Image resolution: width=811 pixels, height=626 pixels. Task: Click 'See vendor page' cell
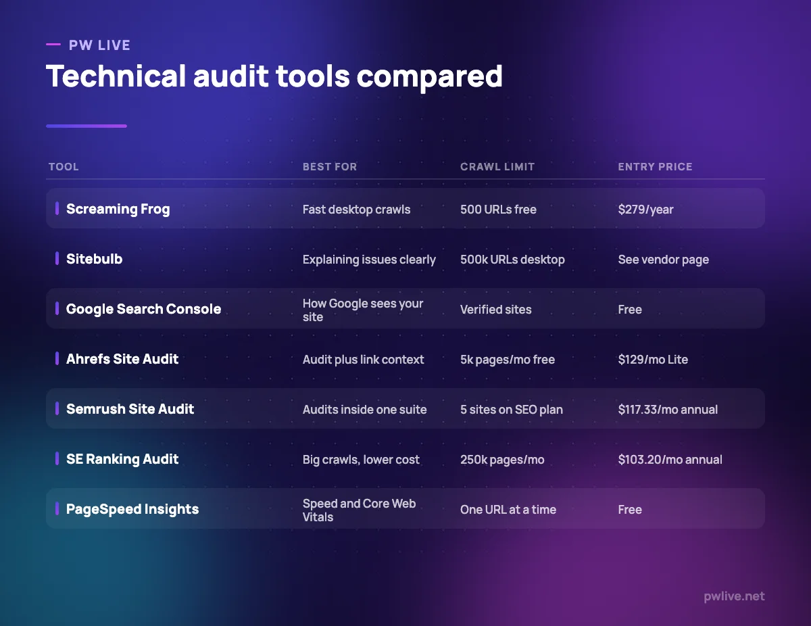coord(664,260)
